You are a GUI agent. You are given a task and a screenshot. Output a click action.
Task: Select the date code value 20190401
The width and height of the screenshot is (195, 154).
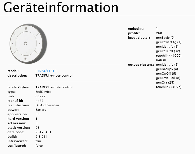[43, 132]
